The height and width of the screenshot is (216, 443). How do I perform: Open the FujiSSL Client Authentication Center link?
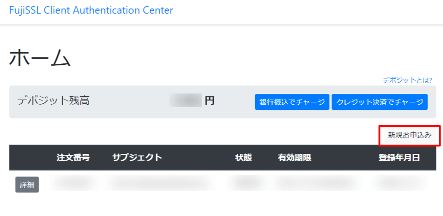91,10
